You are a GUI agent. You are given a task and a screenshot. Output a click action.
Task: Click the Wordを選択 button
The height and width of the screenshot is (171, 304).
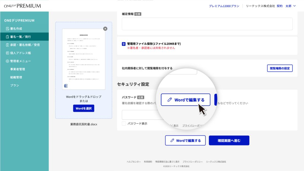[83, 108]
